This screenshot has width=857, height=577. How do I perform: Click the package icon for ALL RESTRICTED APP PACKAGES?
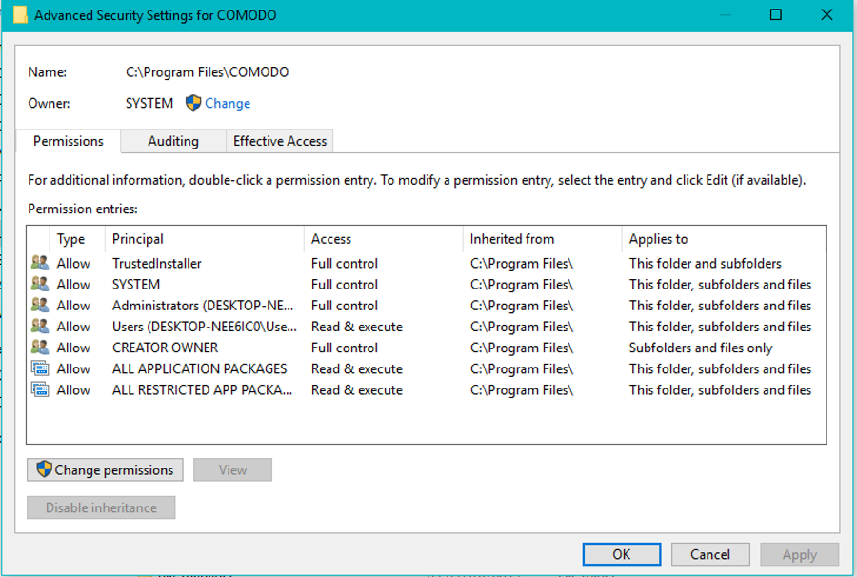pos(40,389)
